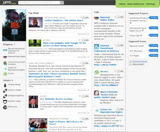
Task: Open Right to Report: More Access headline
Action: [66, 123]
